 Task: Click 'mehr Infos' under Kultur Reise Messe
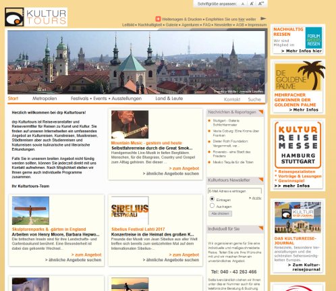coord(292,186)
